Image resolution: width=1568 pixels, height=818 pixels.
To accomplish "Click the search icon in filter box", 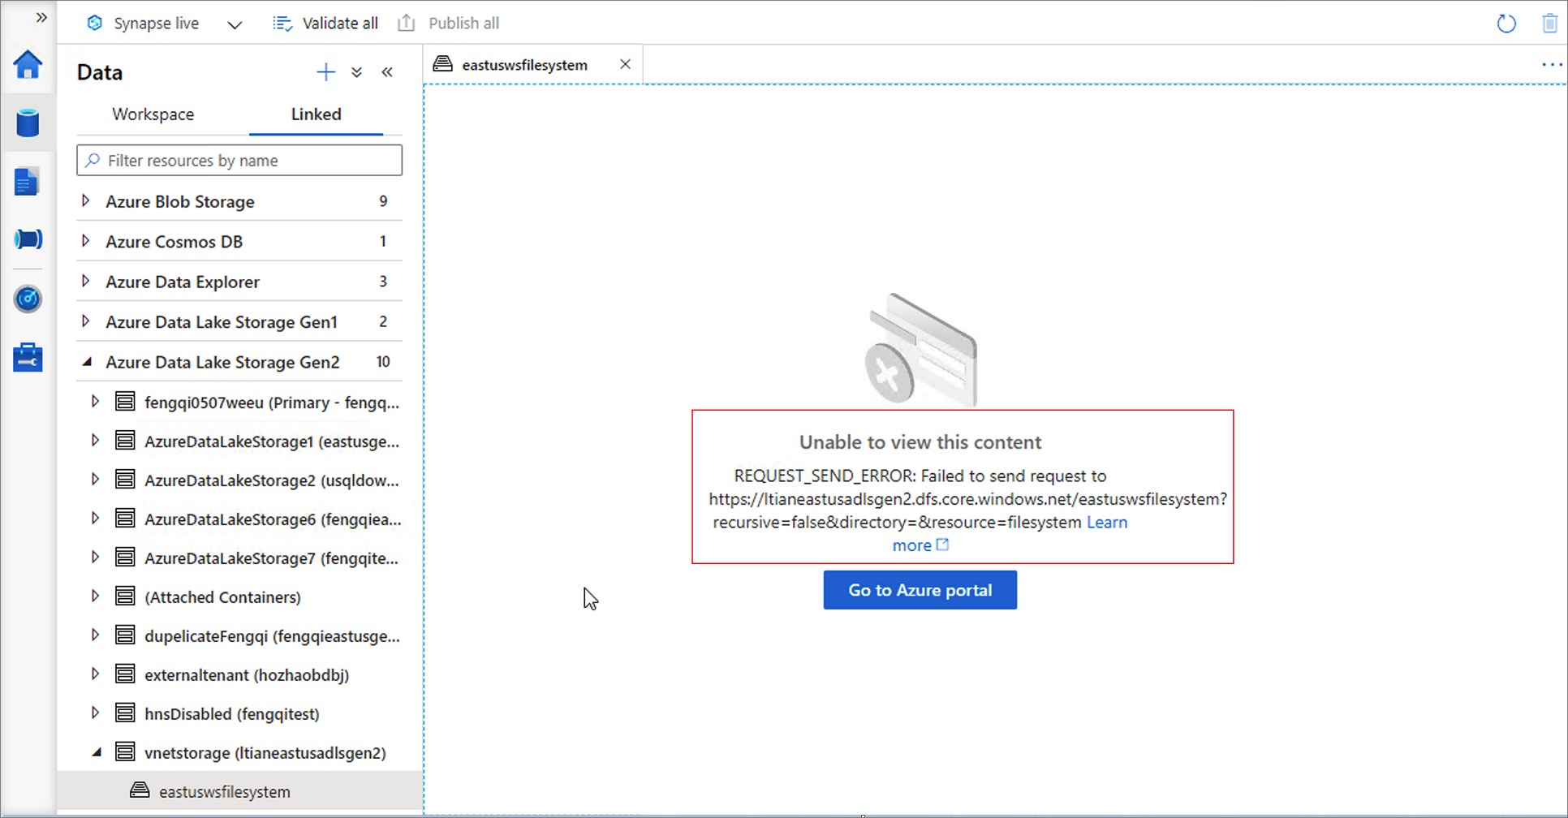I will [93, 160].
